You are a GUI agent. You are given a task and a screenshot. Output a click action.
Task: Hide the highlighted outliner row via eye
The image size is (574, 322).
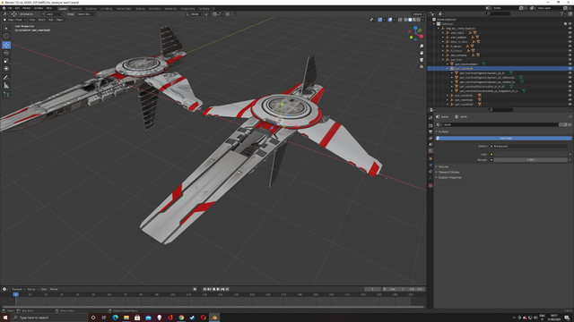point(570,68)
